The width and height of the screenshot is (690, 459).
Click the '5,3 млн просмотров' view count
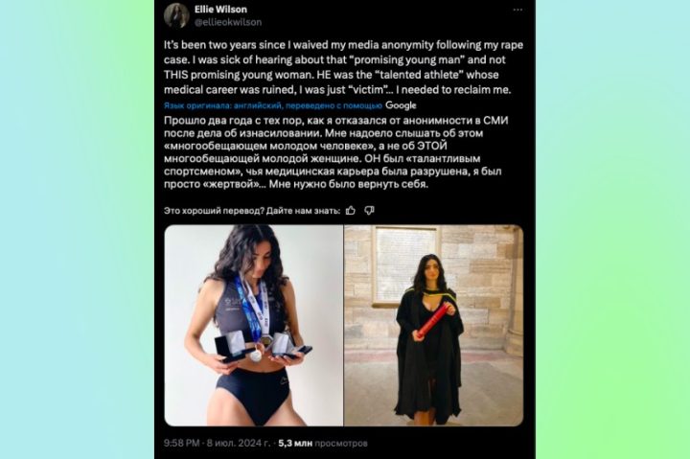click(323, 443)
